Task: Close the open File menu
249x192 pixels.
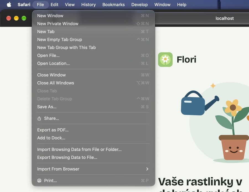Action: [40, 5]
